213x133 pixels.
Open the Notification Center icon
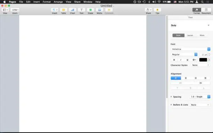208,2
